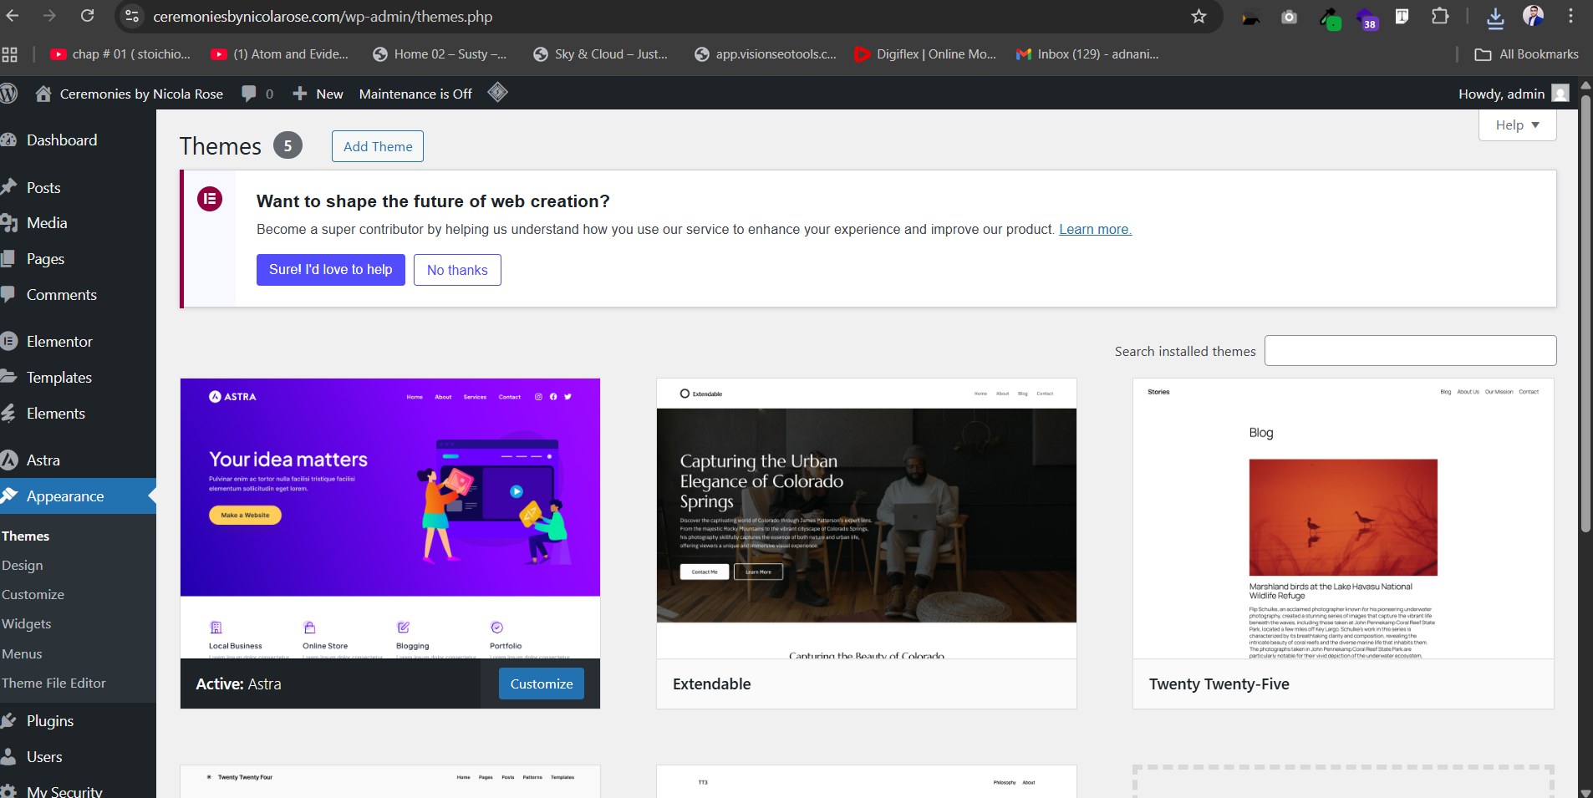Click the diamond-shaped icon after Maintenance is Off
Screen dimensions: 1593x798
point(497,93)
